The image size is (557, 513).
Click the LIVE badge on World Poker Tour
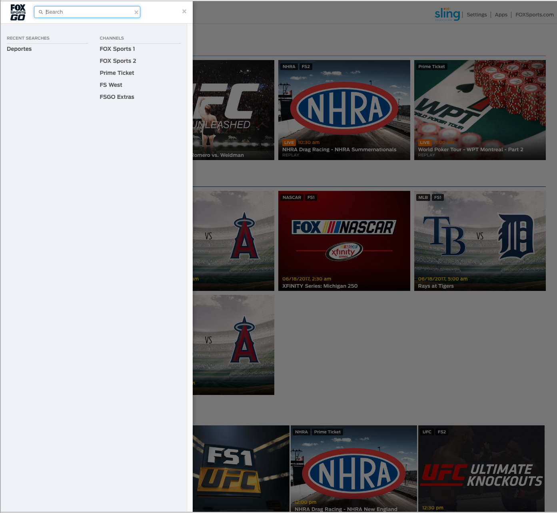[x=425, y=142]
